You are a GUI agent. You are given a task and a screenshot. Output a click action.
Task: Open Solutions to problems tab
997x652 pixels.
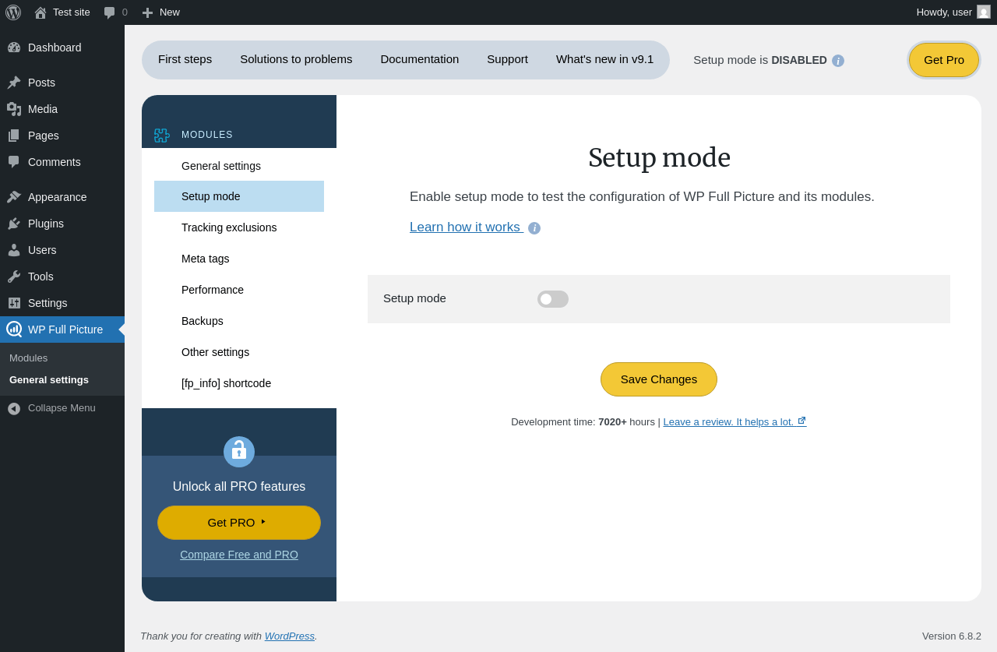296,59
